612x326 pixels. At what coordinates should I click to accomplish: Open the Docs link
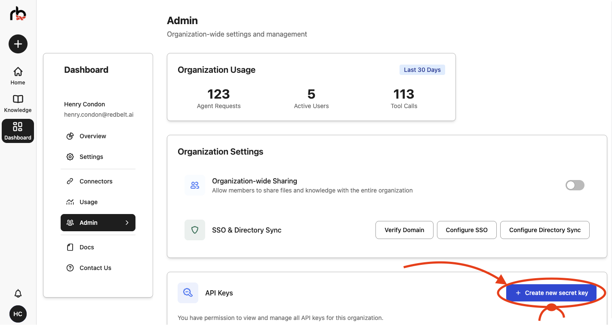(86, 247)
